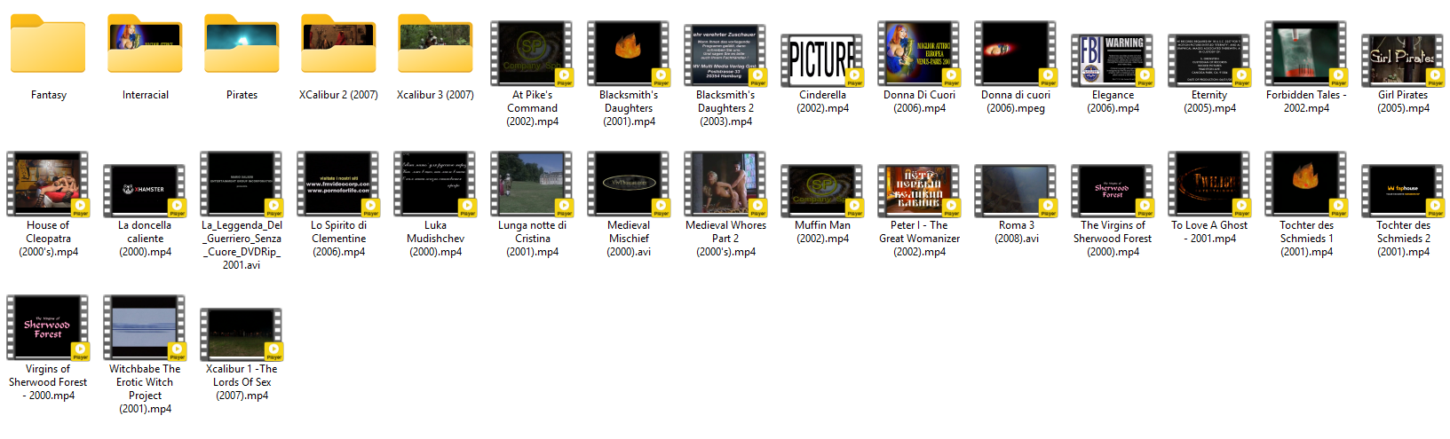Select Virgins of Sherwood Forest - 2000.mp4 thumbnail
The image size is (1450, 439).
point(48,328)
